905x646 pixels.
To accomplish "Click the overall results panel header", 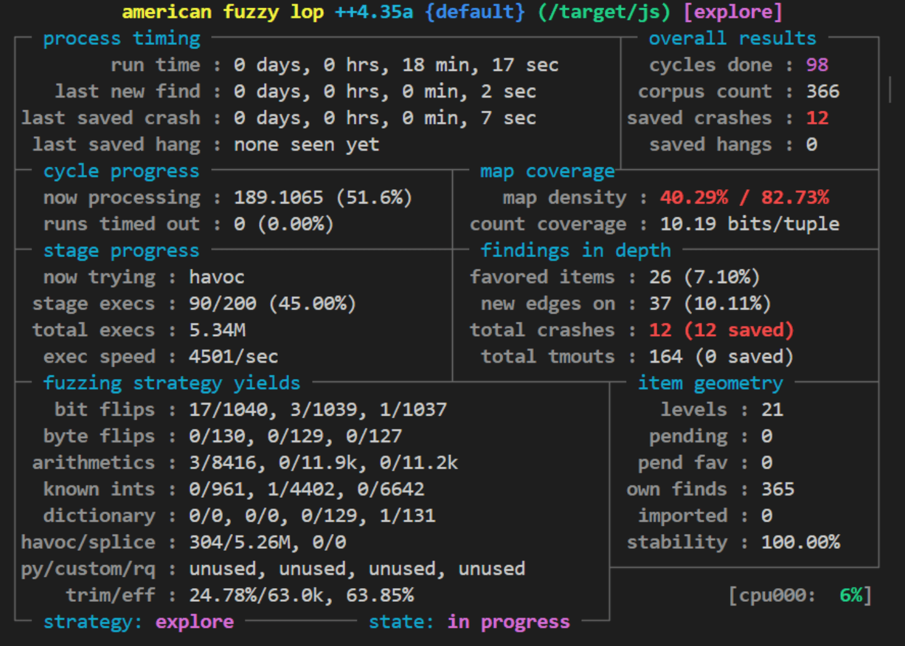I will click(732, 38).
